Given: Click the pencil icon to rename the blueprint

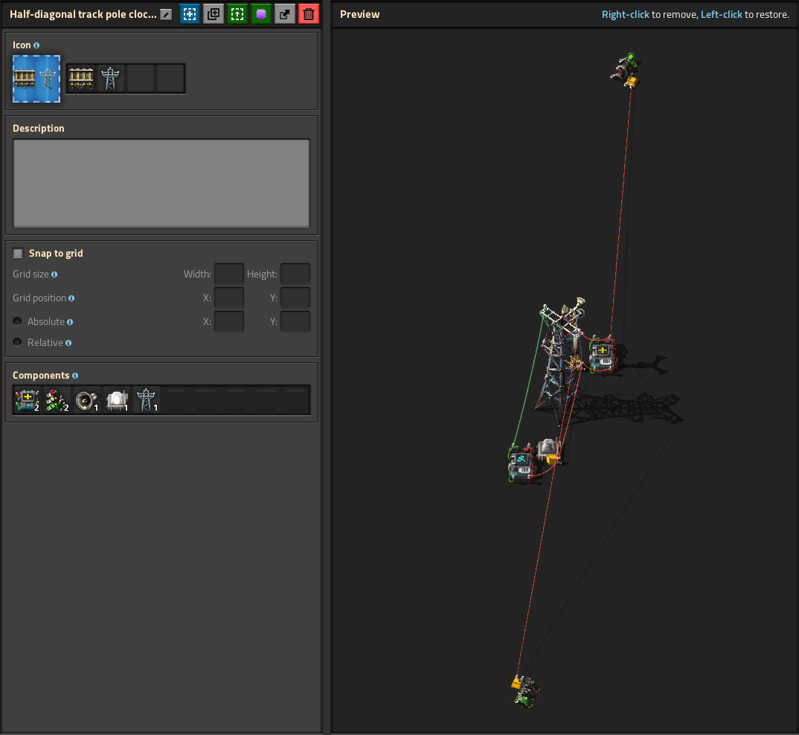Looking at the screenshot, I should (166, 14).
